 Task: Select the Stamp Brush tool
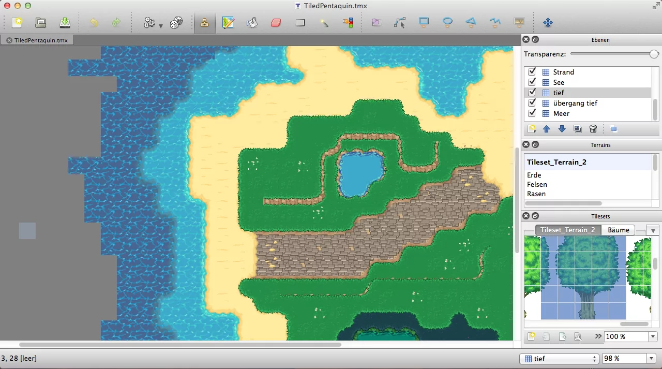[205, 23]
